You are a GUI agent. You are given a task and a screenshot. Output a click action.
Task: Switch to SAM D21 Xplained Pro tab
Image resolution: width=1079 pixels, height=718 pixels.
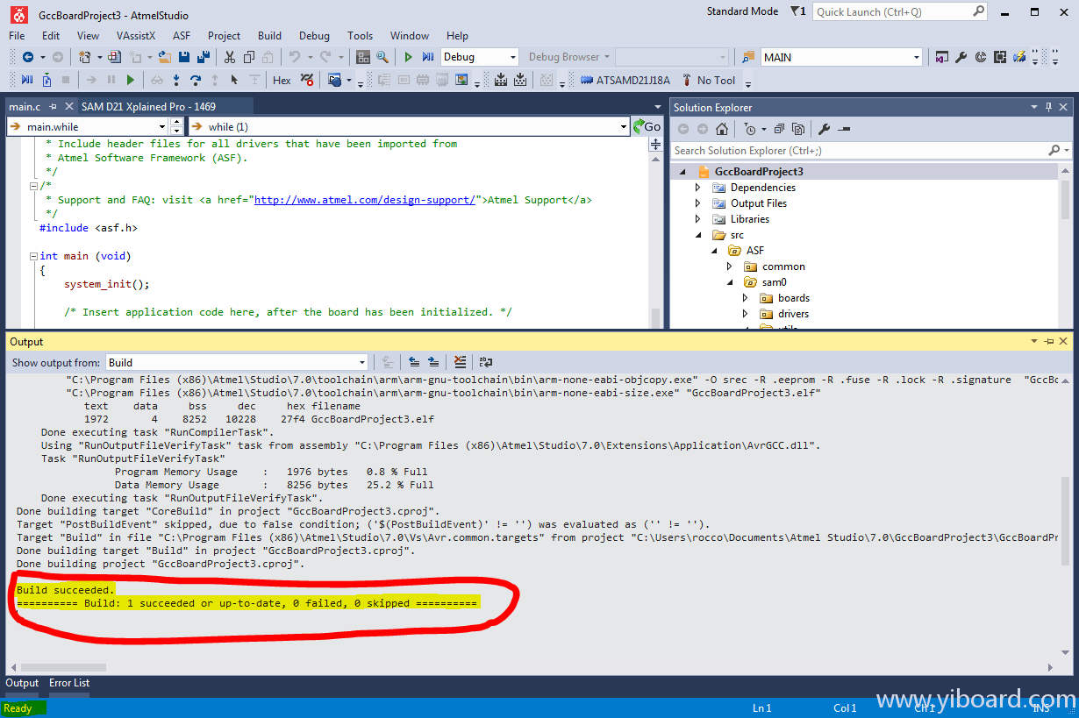pyautogui.click(x=147, y=106)
